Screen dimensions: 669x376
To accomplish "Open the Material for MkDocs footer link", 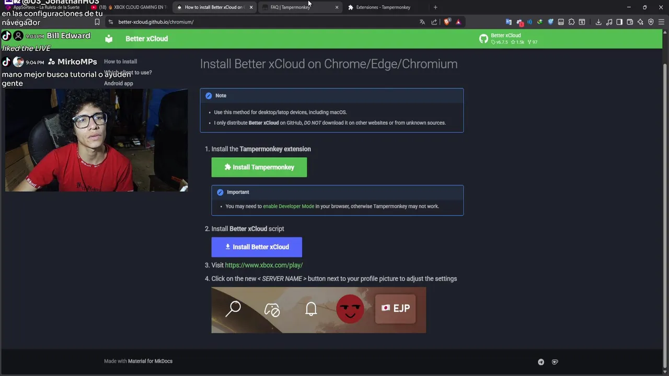I will [150, 361].
